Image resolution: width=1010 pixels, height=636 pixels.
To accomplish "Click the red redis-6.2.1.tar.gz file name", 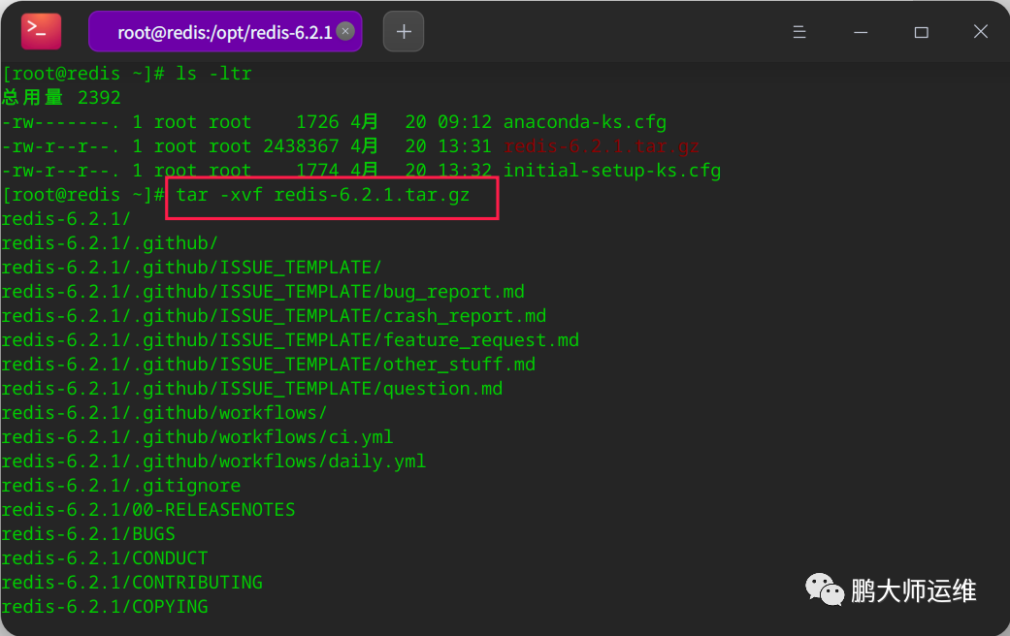I will 601,146.
